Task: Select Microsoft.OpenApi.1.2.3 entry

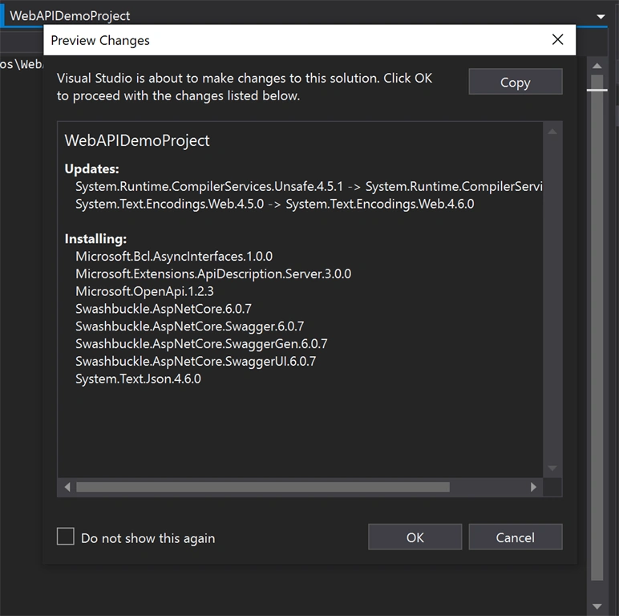Action: pyautogui.click(x=144, y=291)
